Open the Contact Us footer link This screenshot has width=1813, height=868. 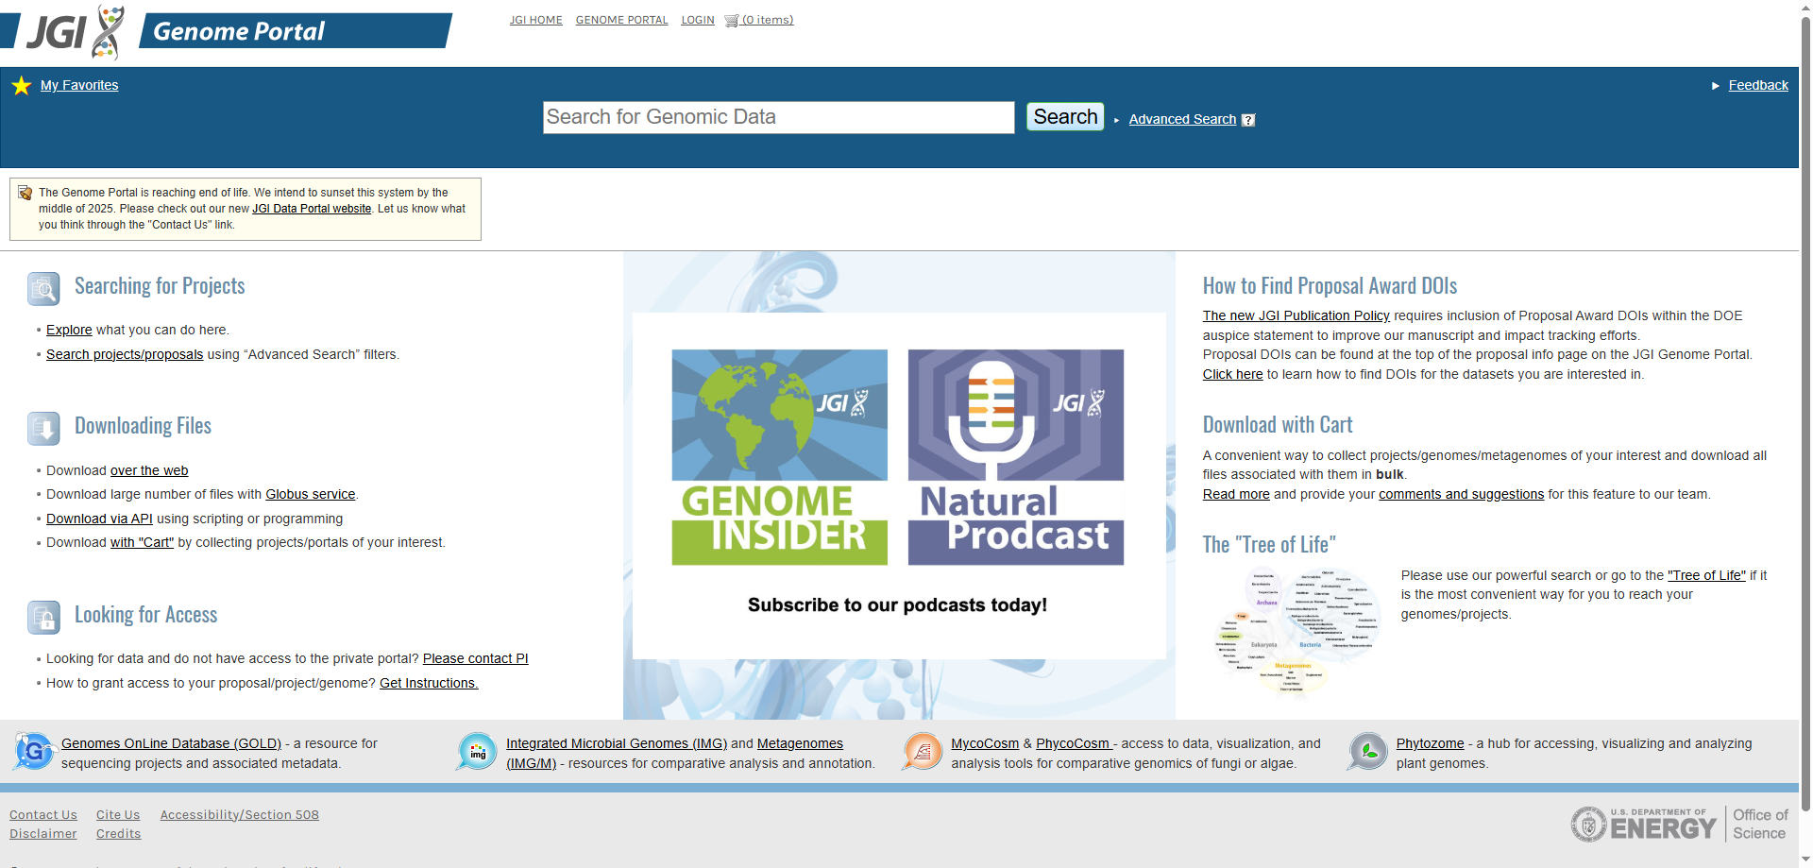(x=43, y=815)
